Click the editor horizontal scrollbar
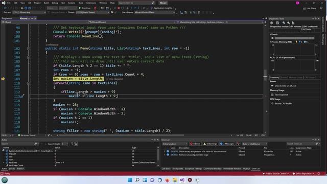 (x=122, y=135)
